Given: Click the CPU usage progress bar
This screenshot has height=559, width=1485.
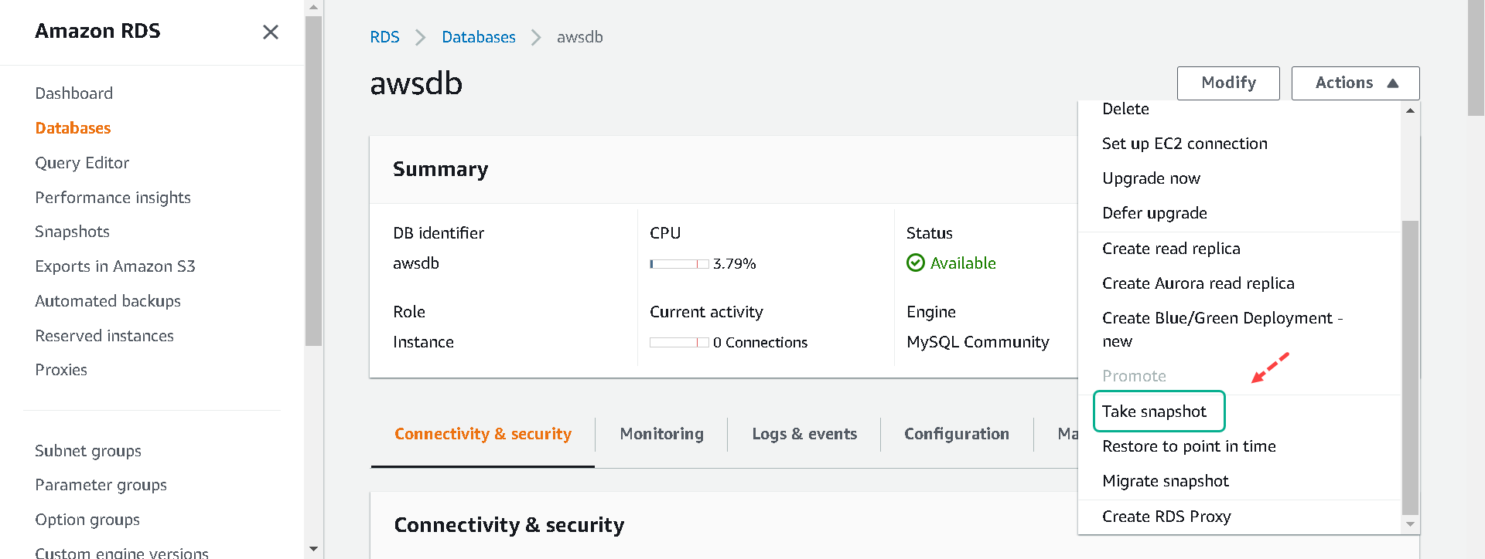Looking at the screenshot, I should 679,264.
